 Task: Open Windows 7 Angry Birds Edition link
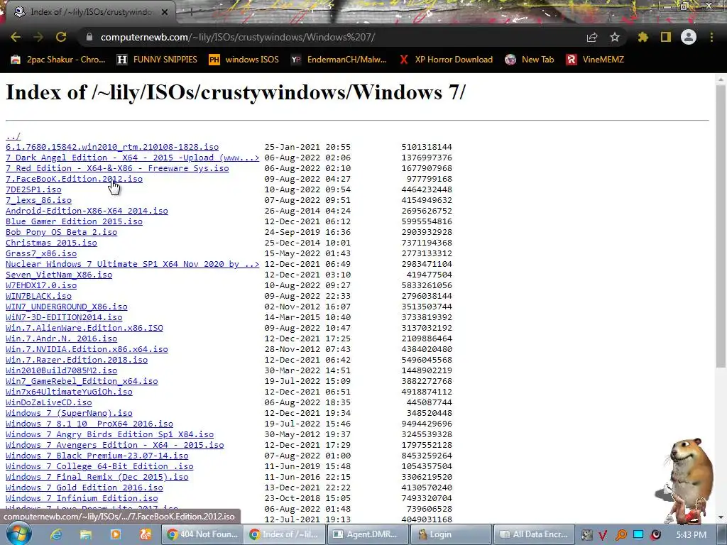110,435
